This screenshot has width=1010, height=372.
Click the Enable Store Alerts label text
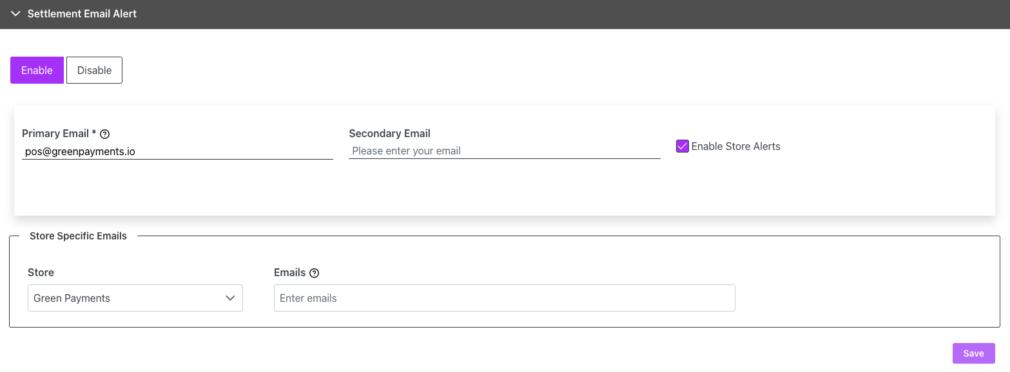pos(735,147)
